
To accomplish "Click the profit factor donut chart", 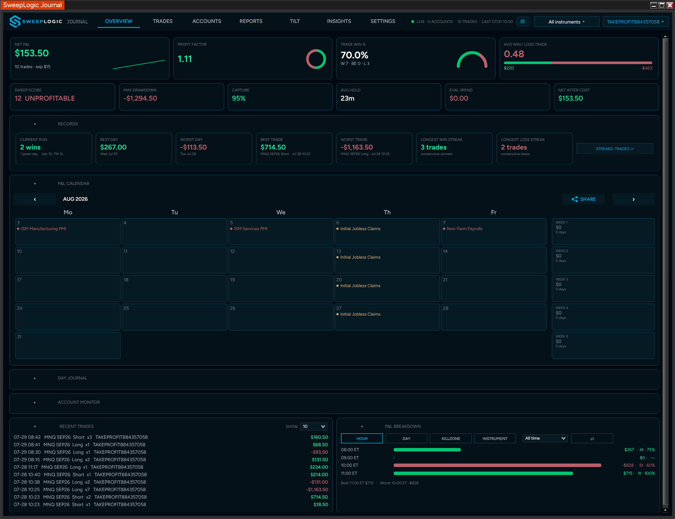I will point(316,59).
